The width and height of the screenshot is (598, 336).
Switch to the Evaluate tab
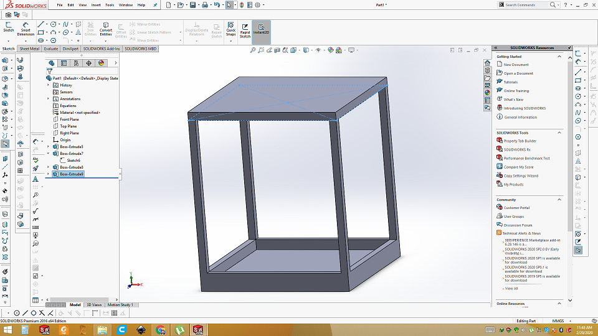[x=50, y=49]
